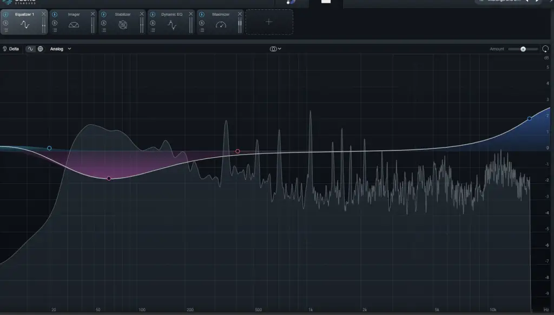Click the "Amount" label

pos(497,49)
